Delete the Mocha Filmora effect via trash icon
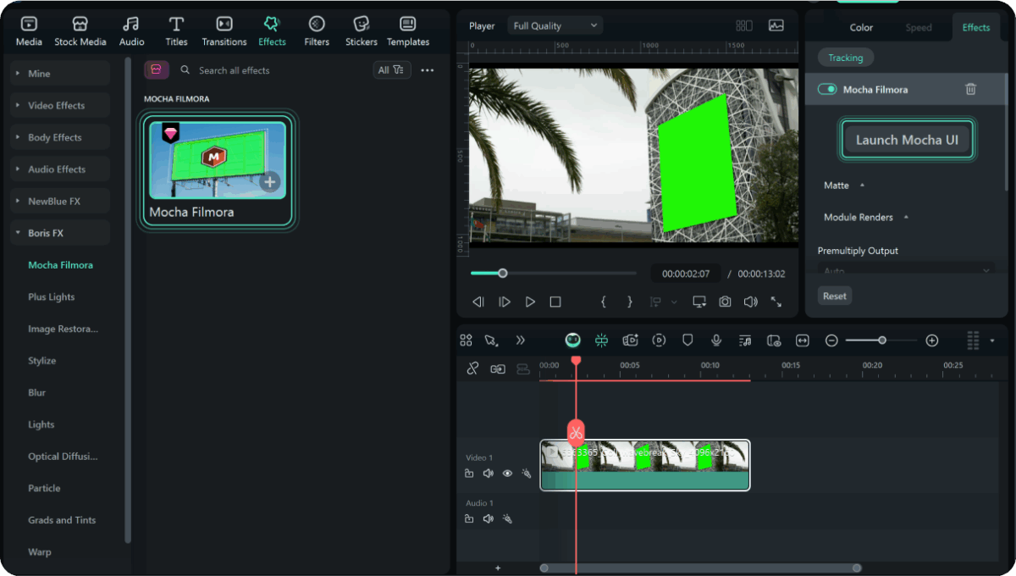 (x=970, y=88)
